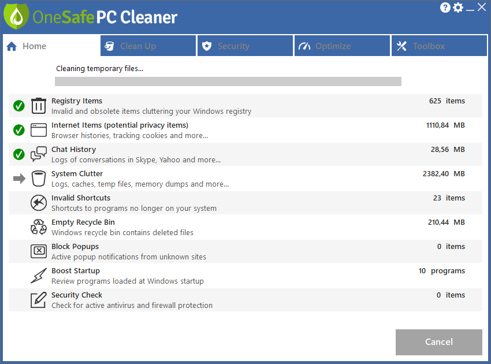Switch to the Home tab

51,46
